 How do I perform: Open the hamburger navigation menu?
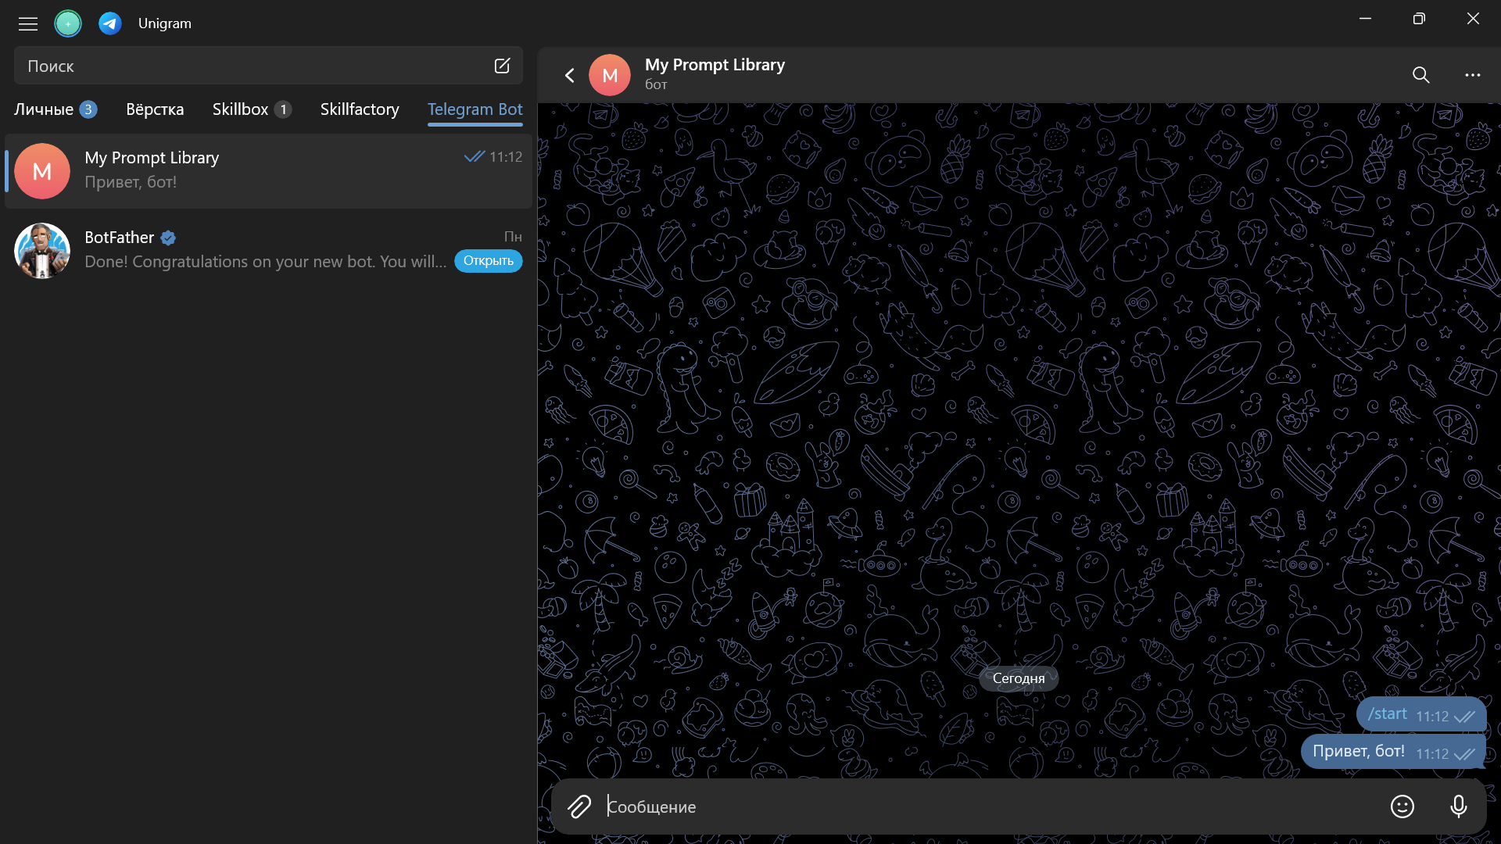tap(28, 23)
